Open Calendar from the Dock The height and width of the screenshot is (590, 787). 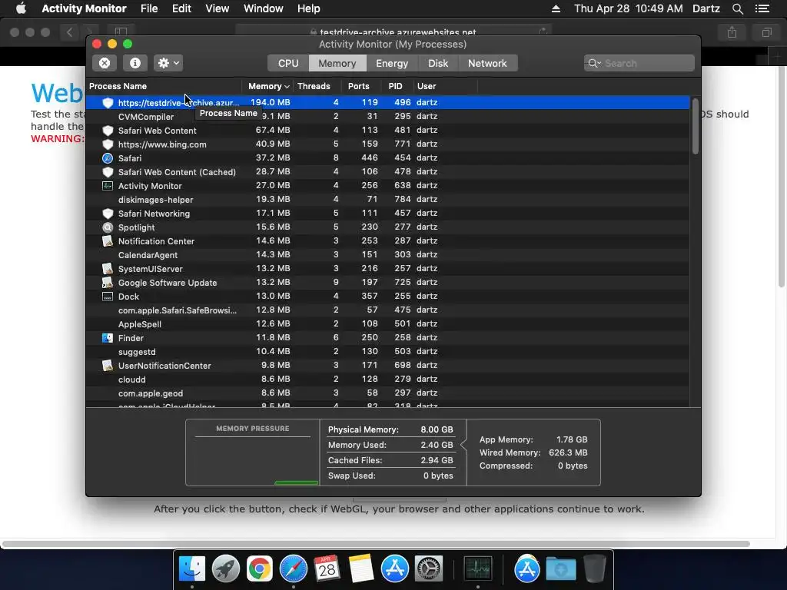327,568
